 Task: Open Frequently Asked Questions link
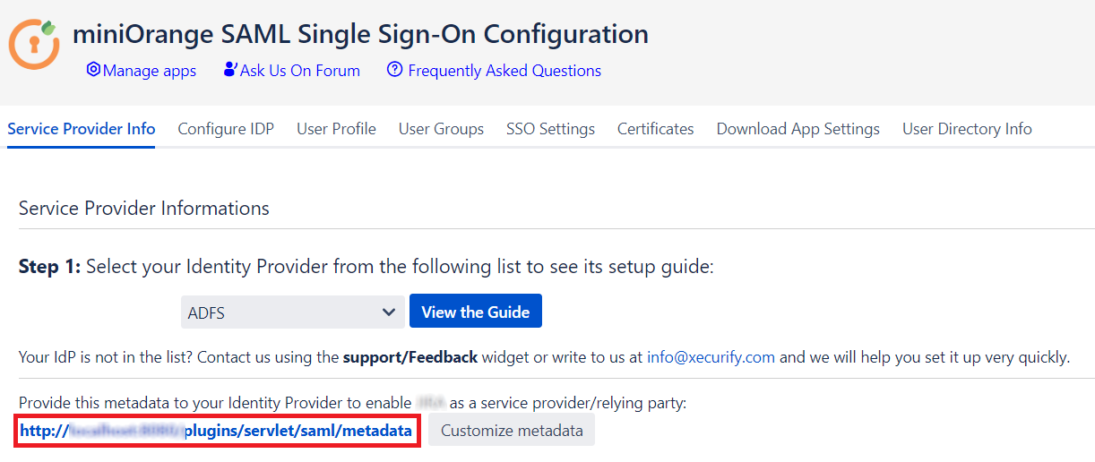tap(495, 71)
